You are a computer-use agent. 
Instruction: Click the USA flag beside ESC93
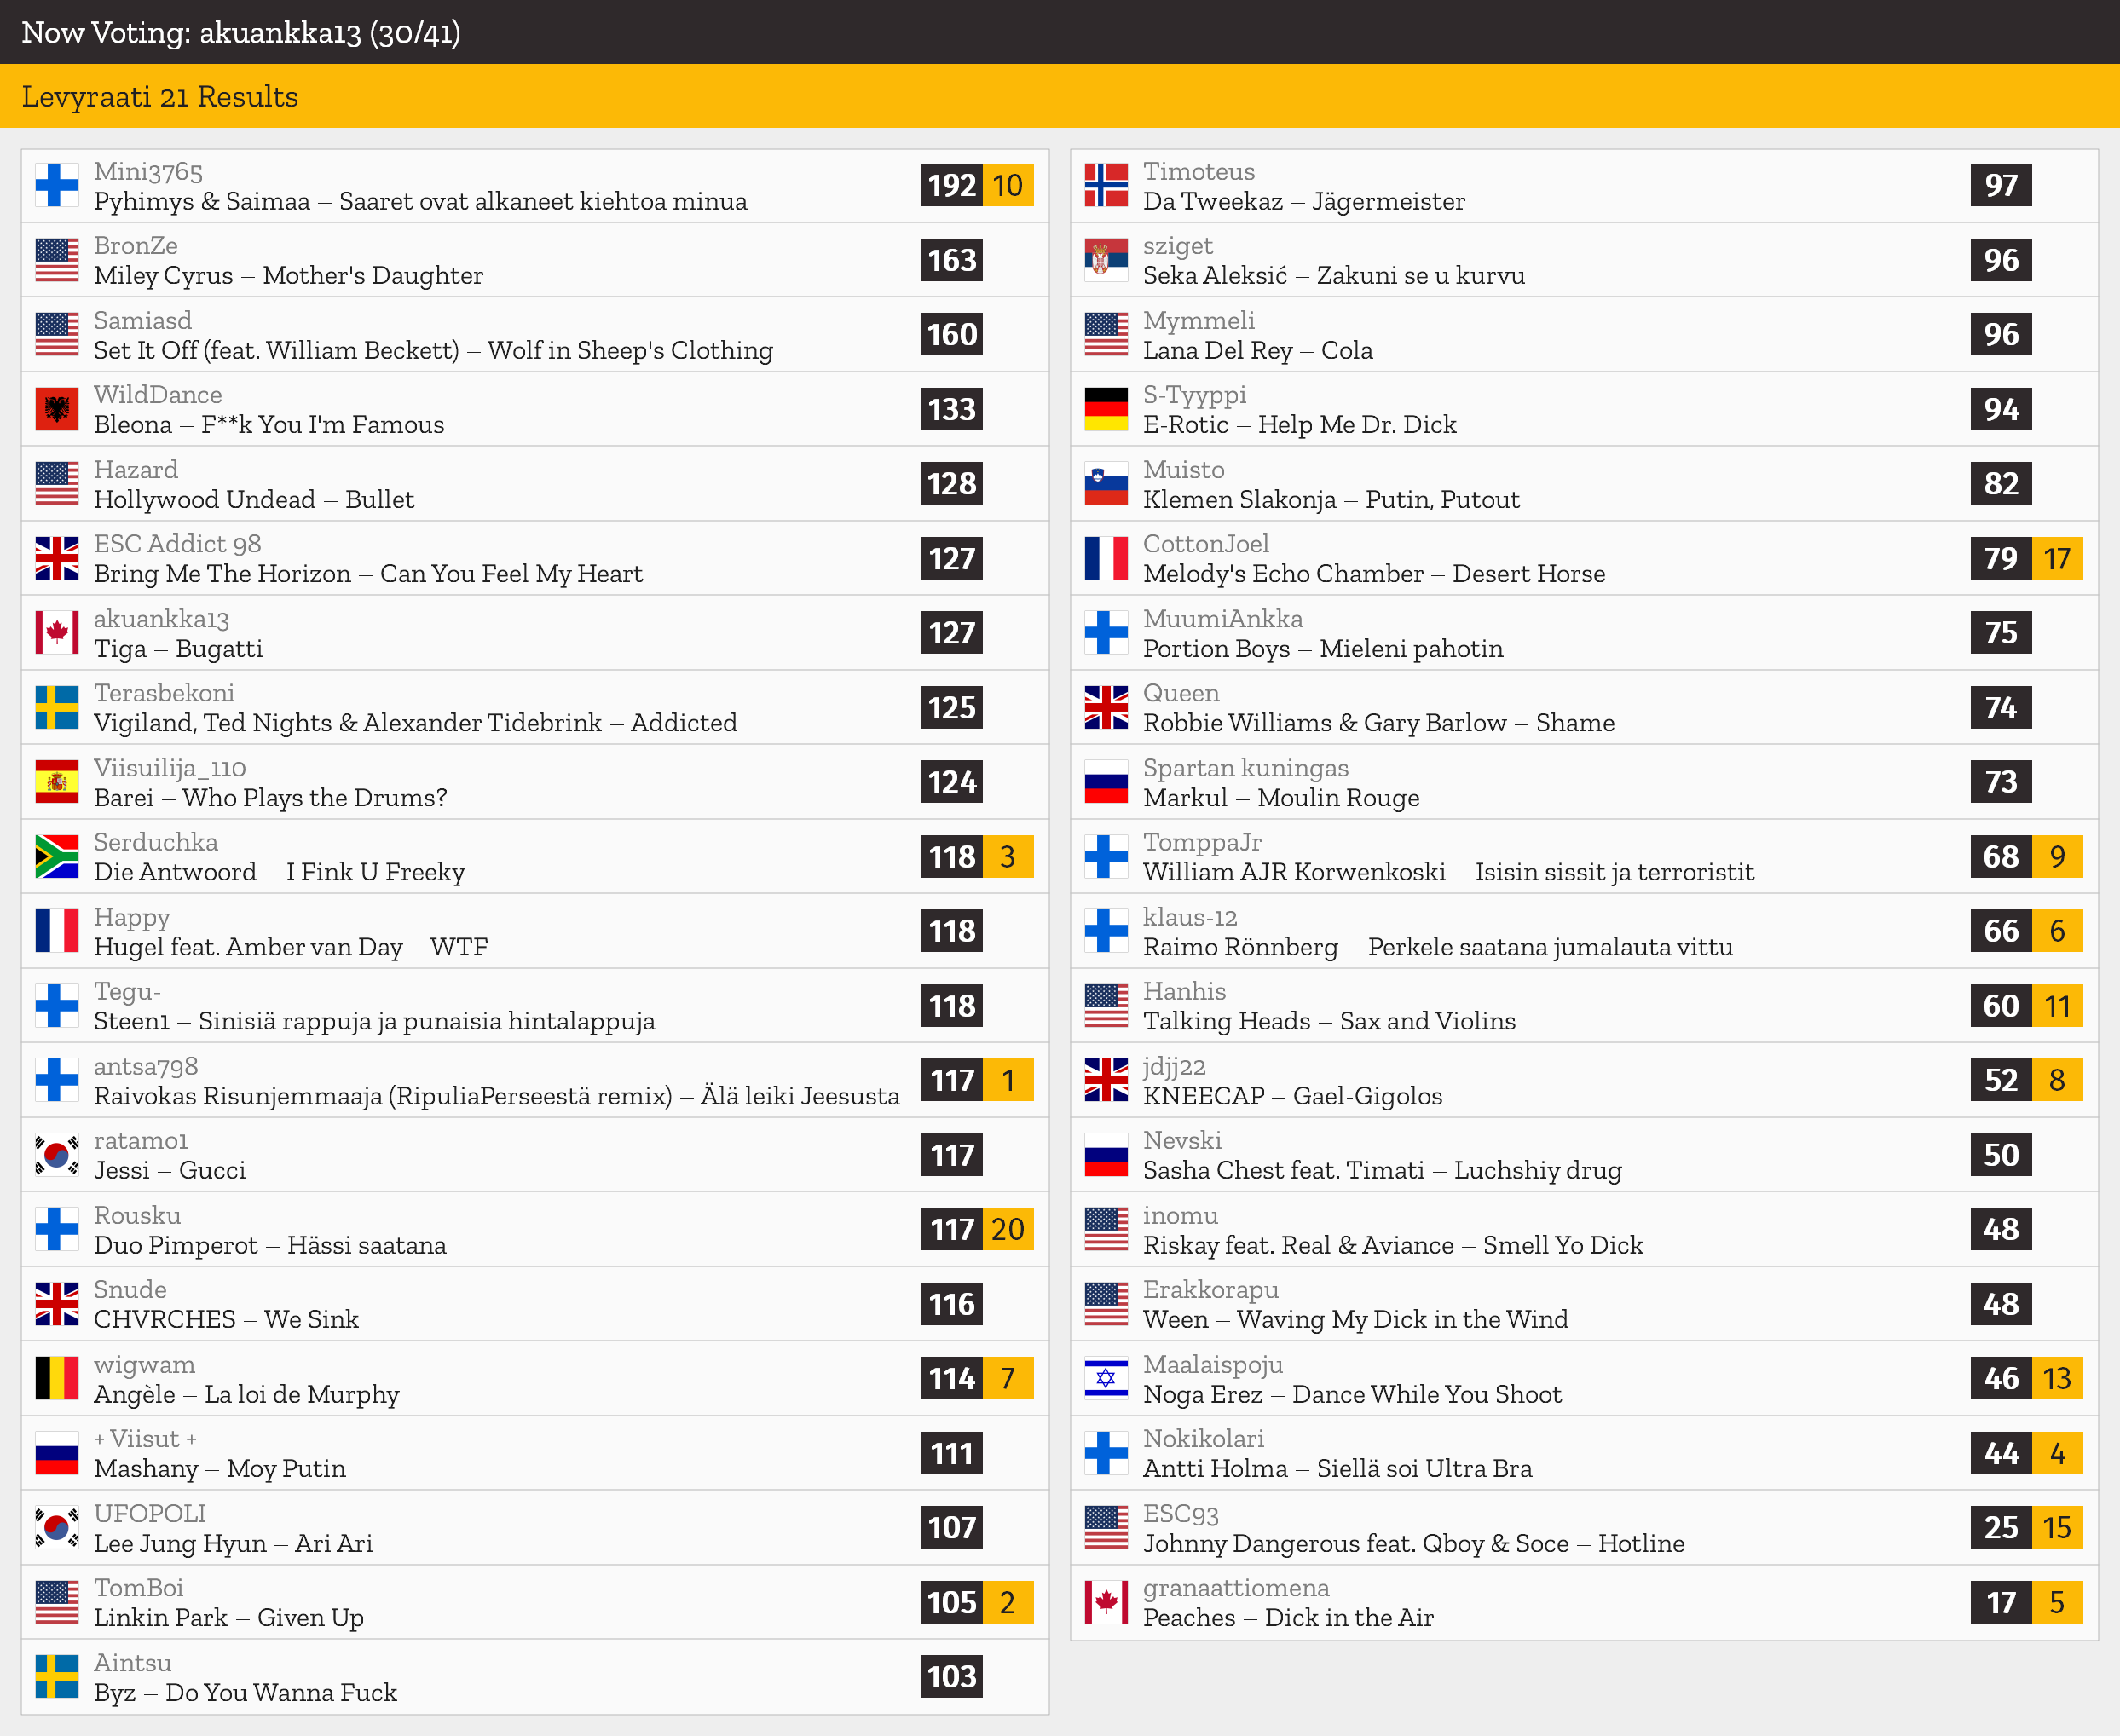(1106, 1528)
